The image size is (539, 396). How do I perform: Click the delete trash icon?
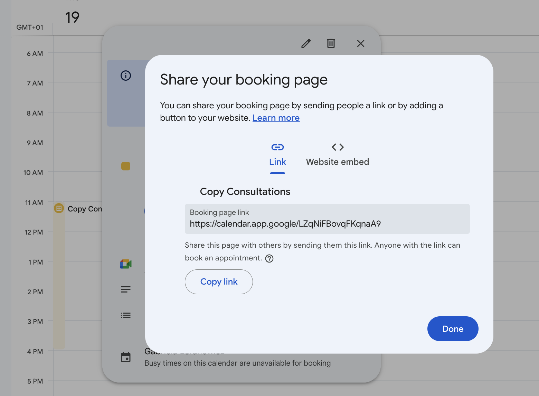tap(331, 43)
